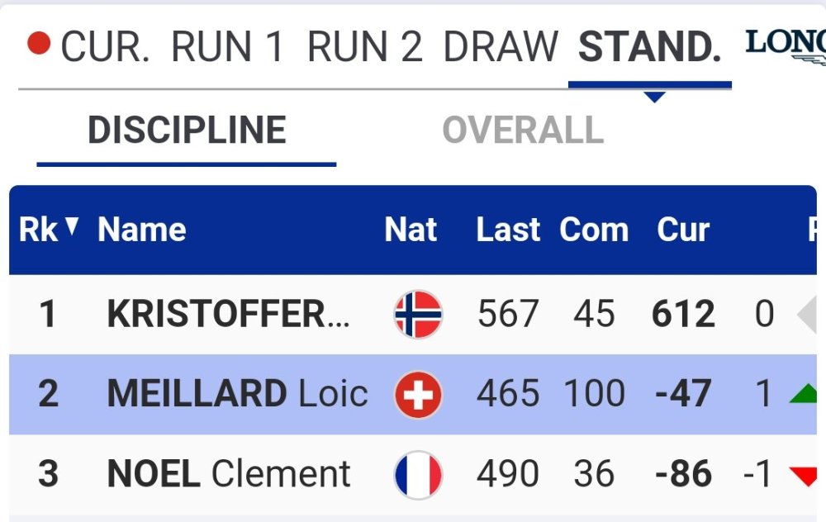
Task: Open the RUN 1 tab
Action: (227, 47)
